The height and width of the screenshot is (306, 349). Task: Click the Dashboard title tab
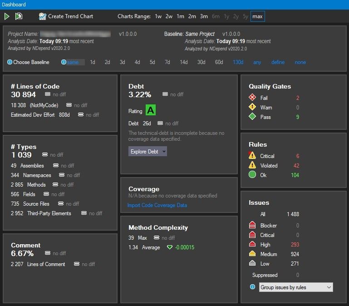(14, 4)
